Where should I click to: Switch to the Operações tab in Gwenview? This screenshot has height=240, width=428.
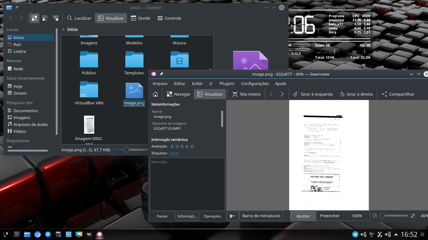point(212,216)
